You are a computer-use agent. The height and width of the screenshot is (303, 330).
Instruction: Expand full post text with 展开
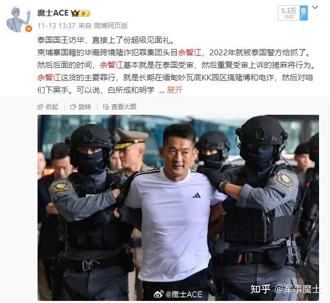pyautogui.click(x=175, y=90)
